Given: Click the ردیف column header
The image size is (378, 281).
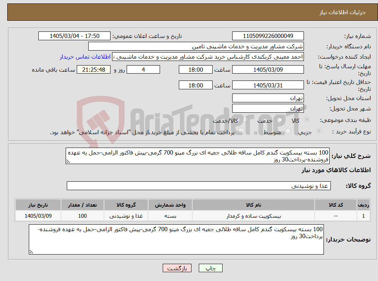Looking at the screenshot, I should (363, 205).
